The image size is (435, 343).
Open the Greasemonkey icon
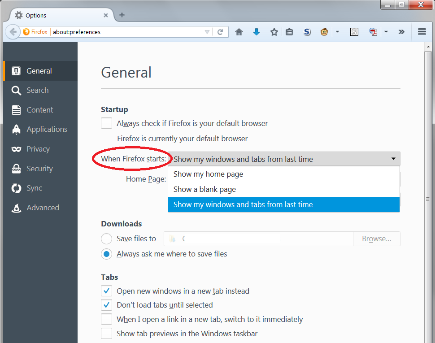click(324, 32)
